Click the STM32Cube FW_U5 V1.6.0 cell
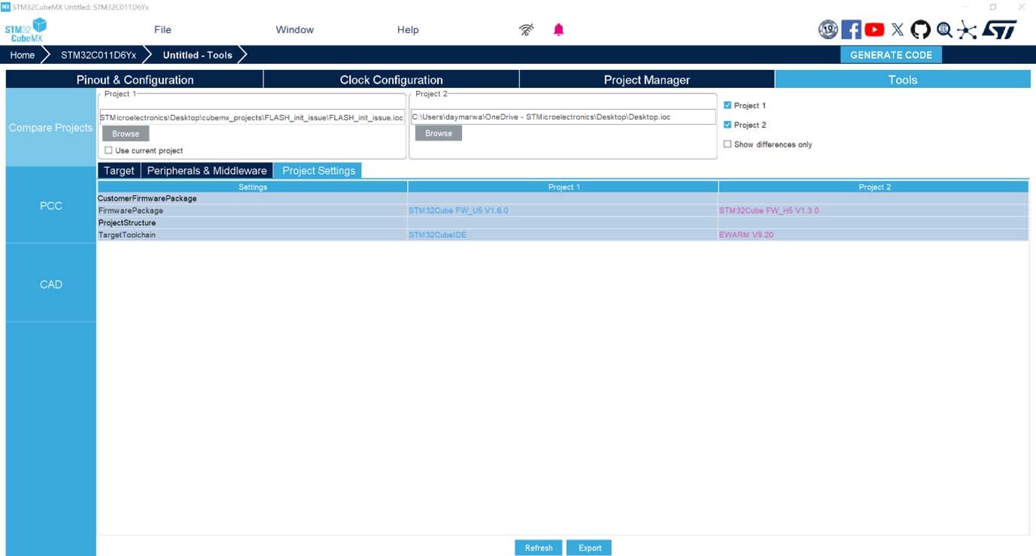 click(564, 211)
